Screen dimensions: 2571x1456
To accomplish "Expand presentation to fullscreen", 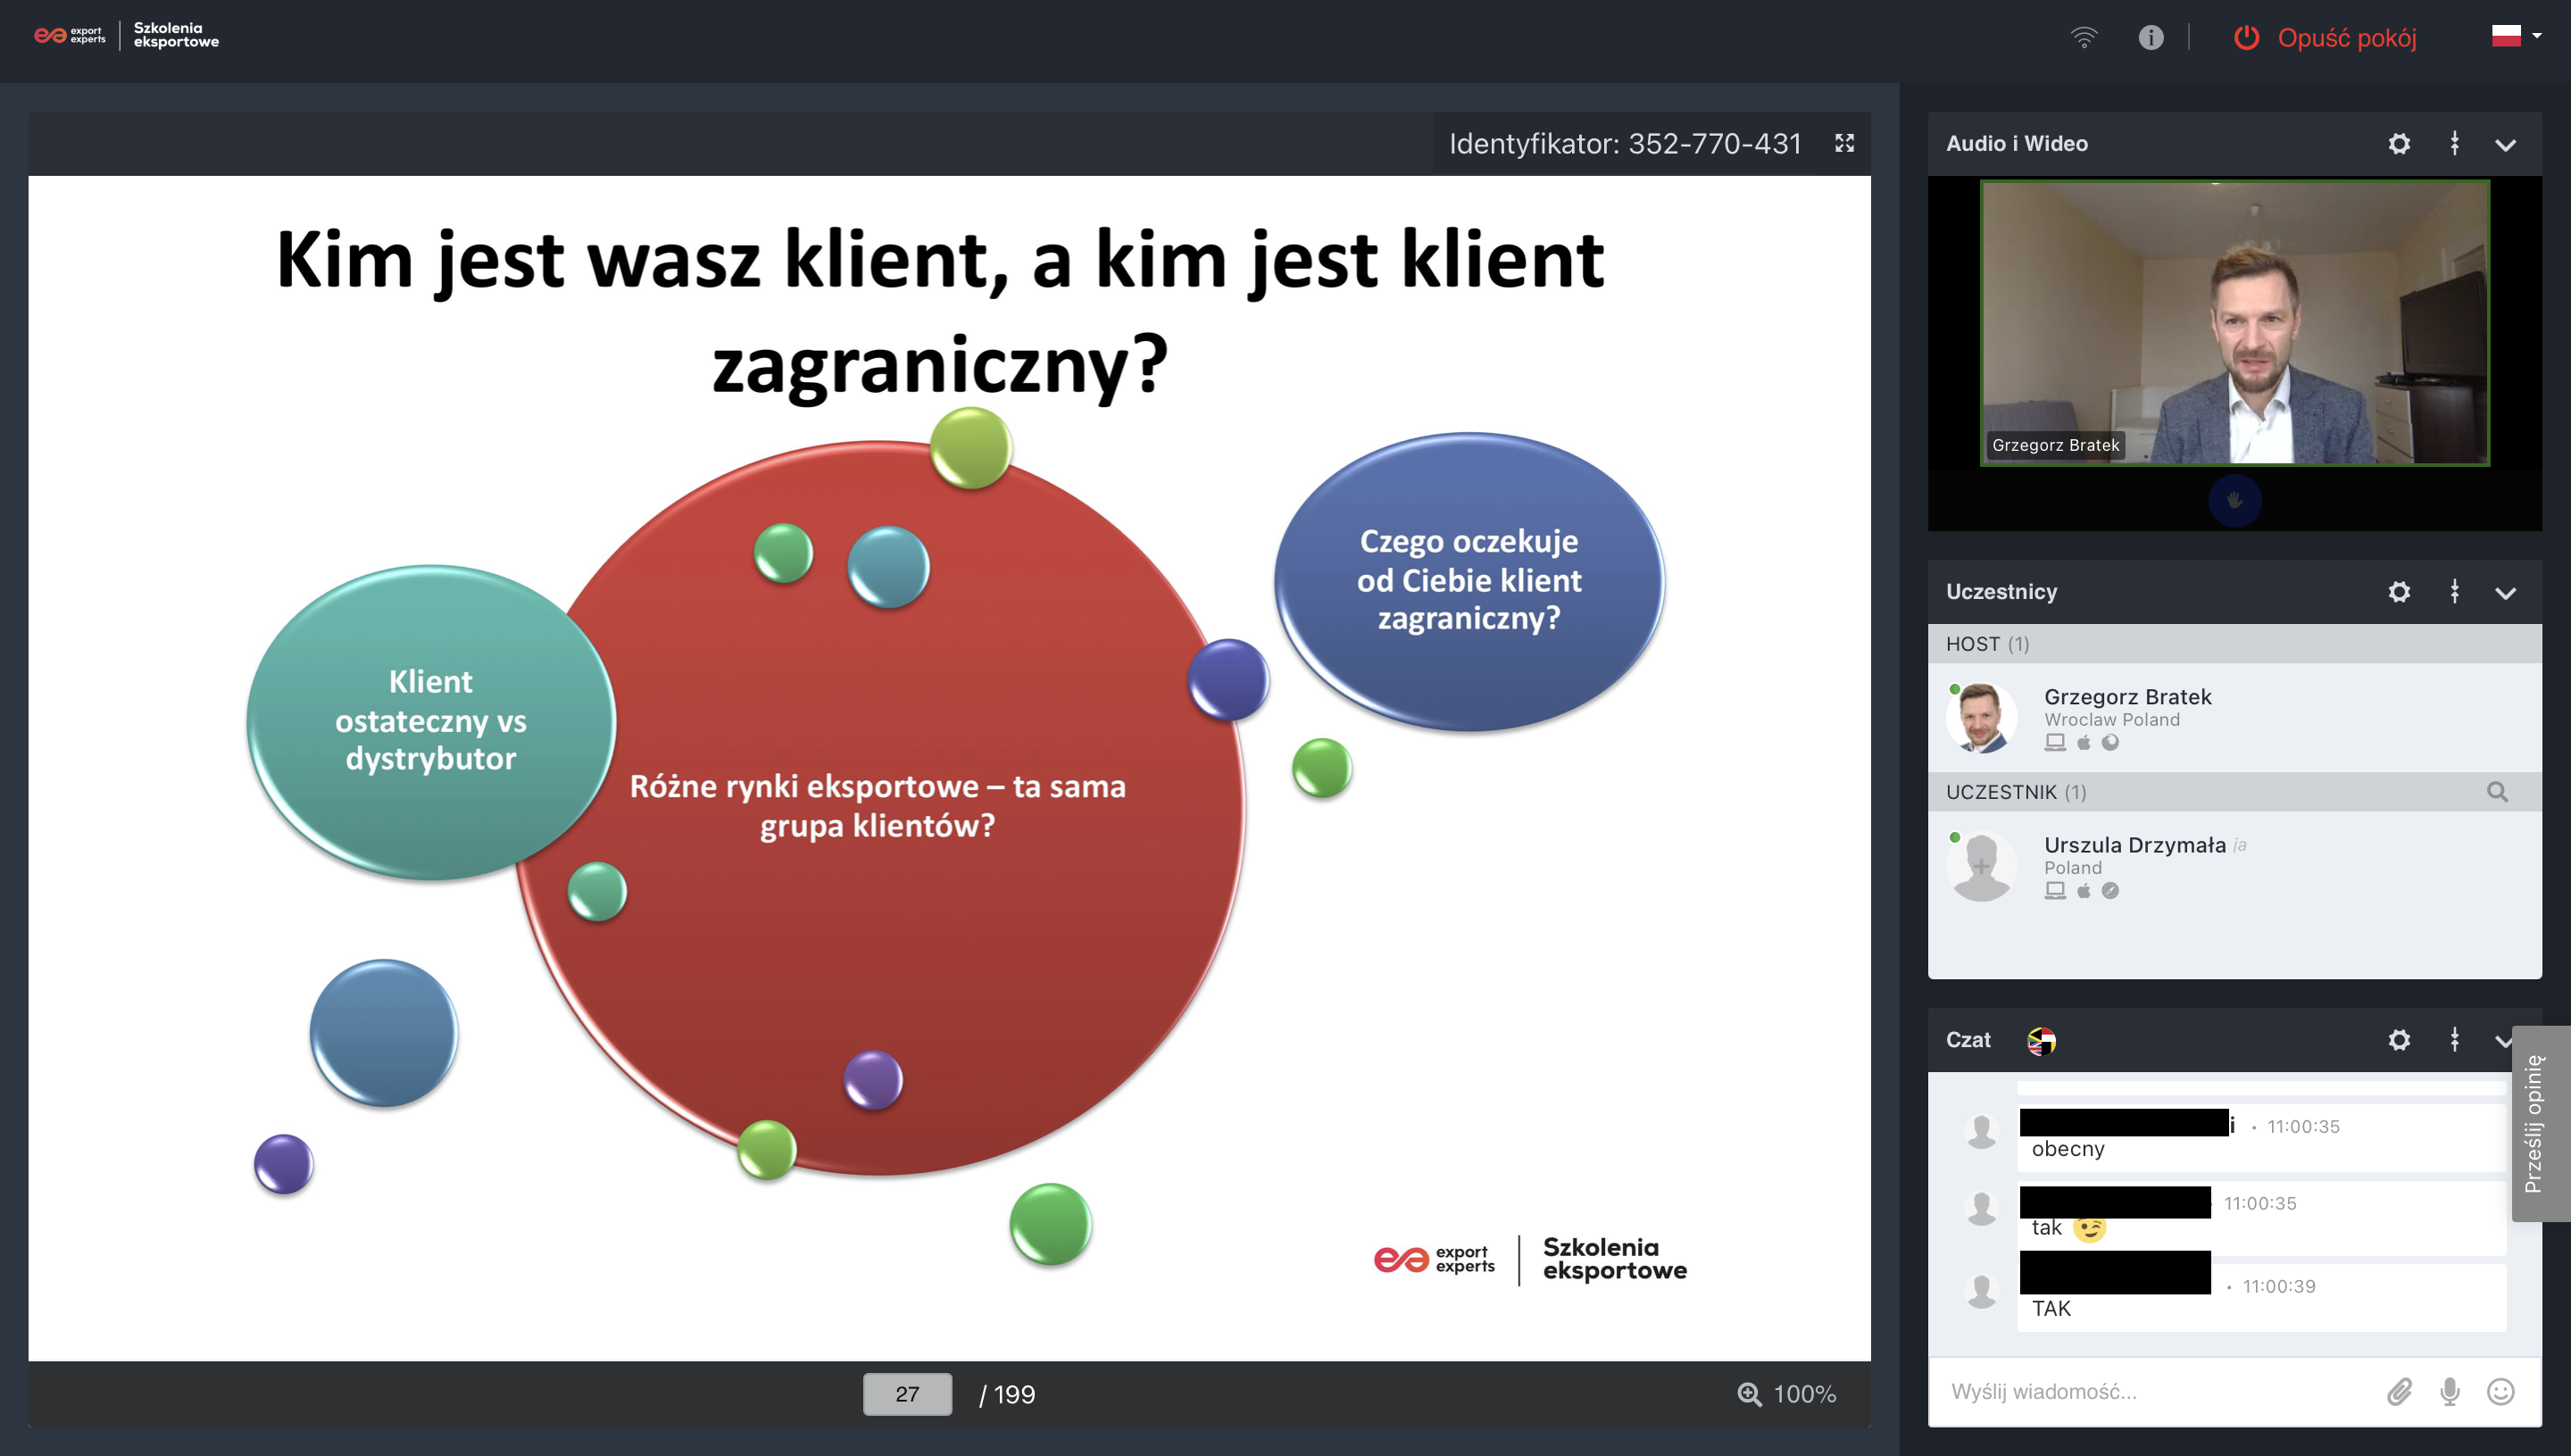I will coord(1845,144).
